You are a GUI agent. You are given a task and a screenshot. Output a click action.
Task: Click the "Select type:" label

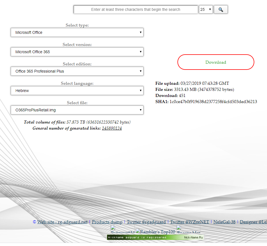(77, 25)
